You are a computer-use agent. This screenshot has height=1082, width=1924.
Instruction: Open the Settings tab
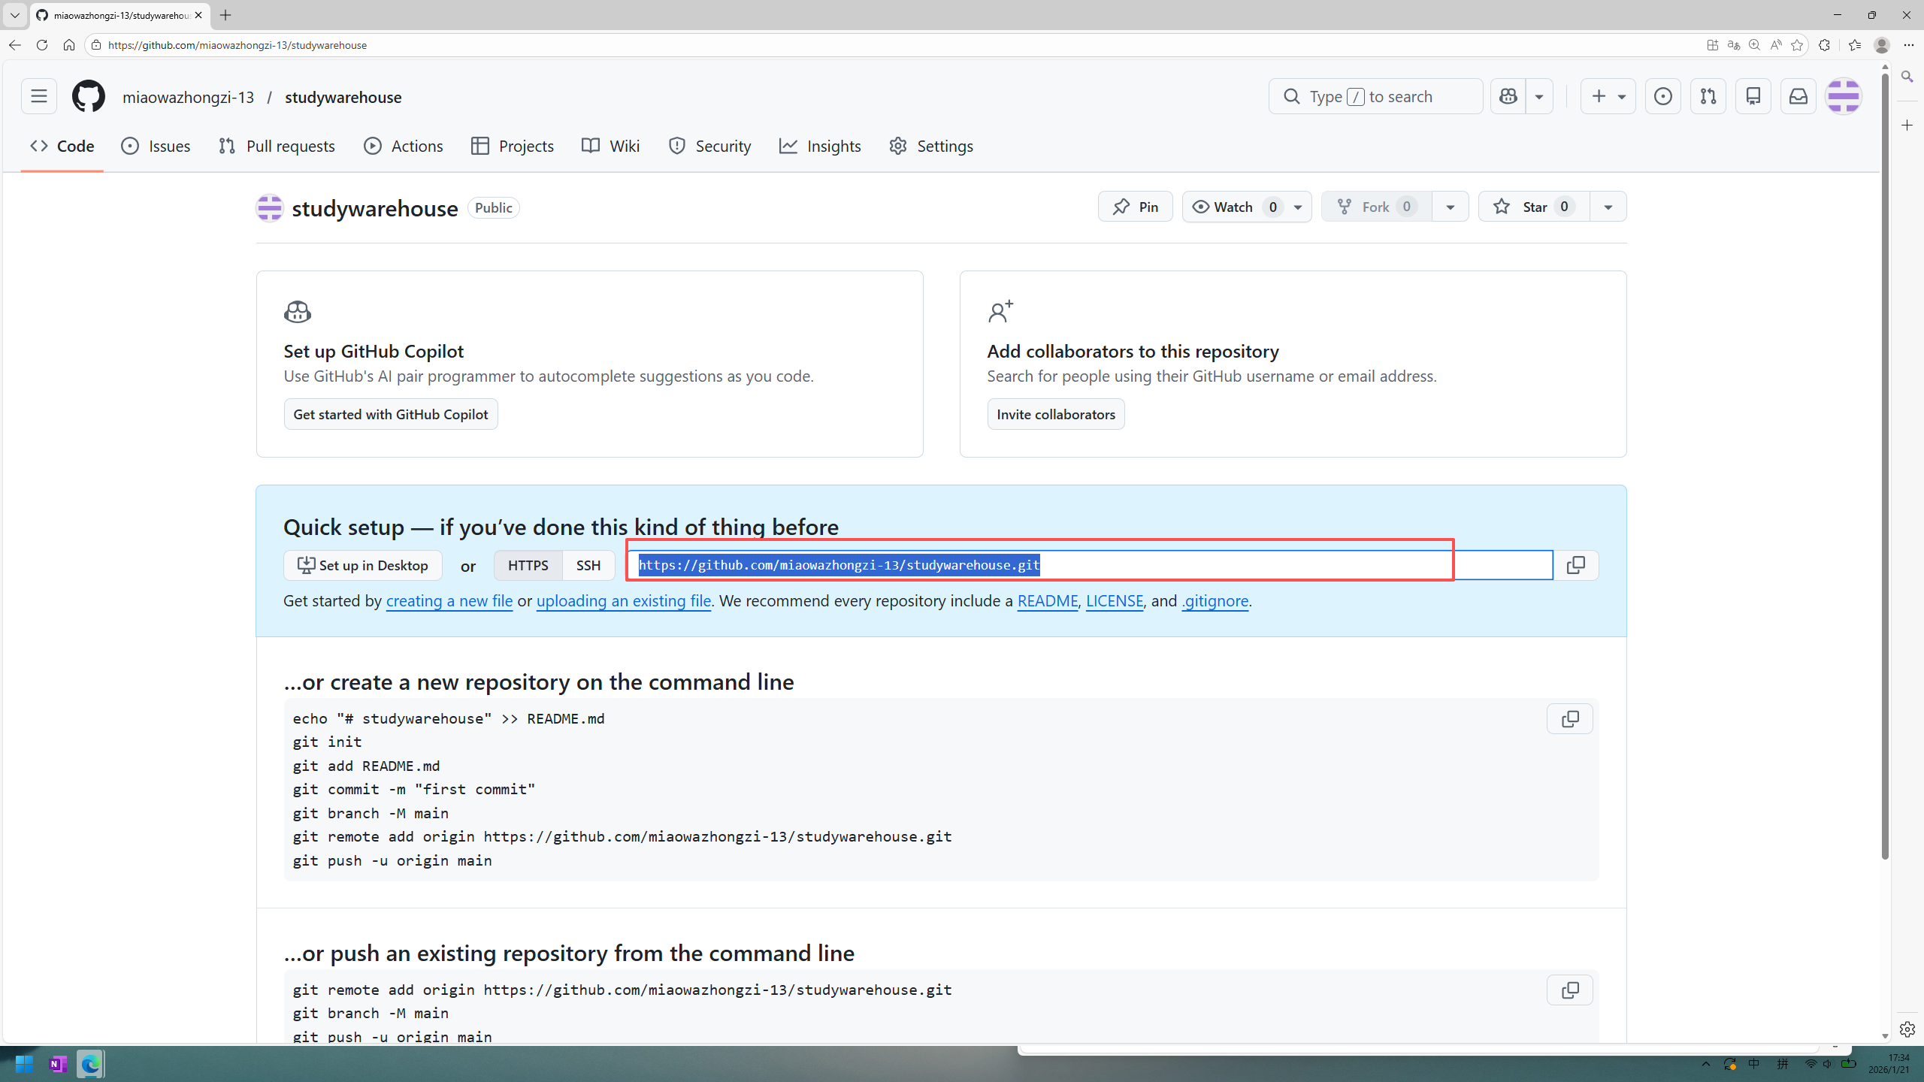[931, 147]
